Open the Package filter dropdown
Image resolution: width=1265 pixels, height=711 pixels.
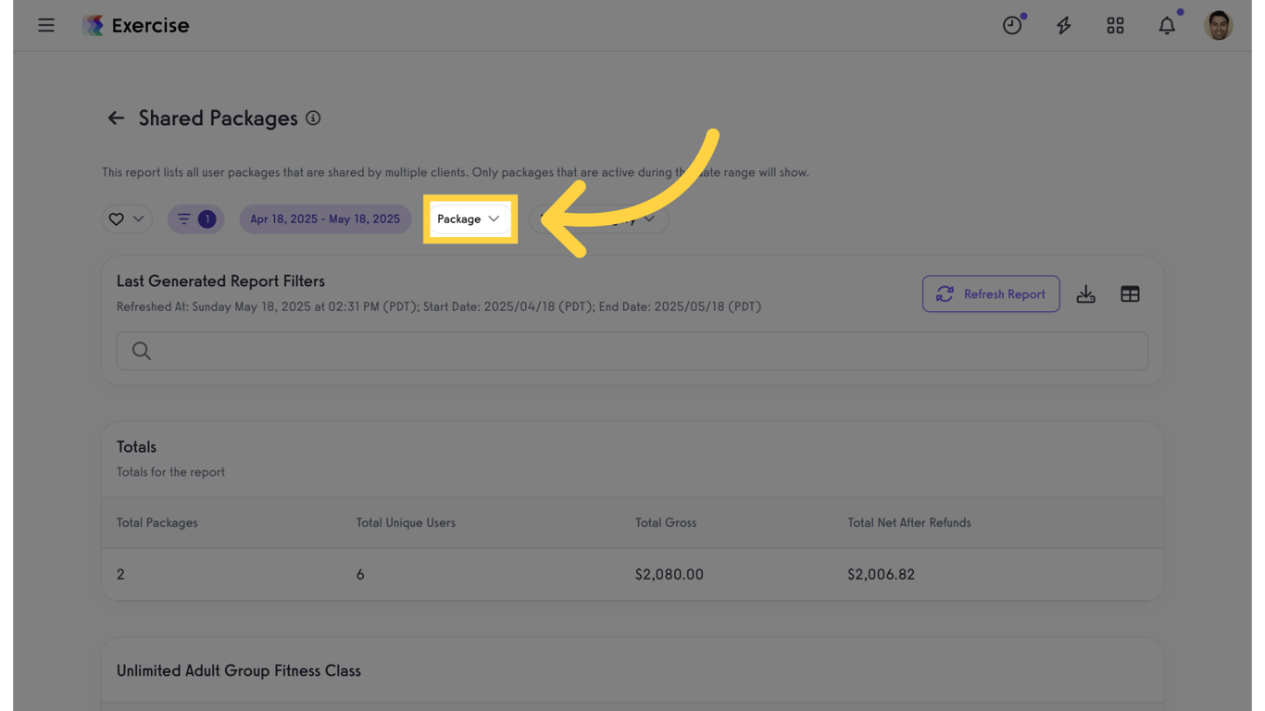tap(469, 219)
